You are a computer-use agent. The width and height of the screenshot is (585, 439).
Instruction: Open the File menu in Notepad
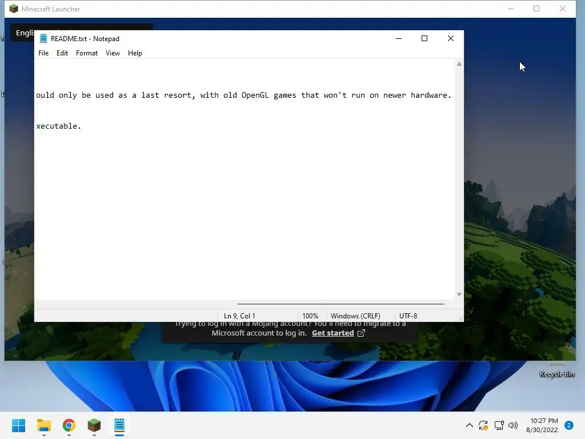(x=43, y=53)
